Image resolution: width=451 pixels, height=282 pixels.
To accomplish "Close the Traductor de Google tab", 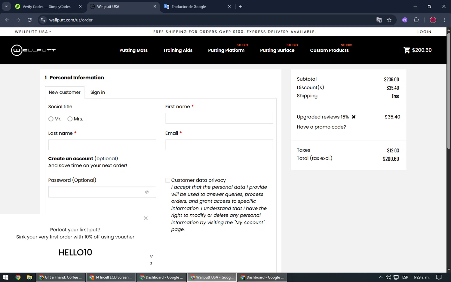I will pyautogui.click(x=229, y=6).
